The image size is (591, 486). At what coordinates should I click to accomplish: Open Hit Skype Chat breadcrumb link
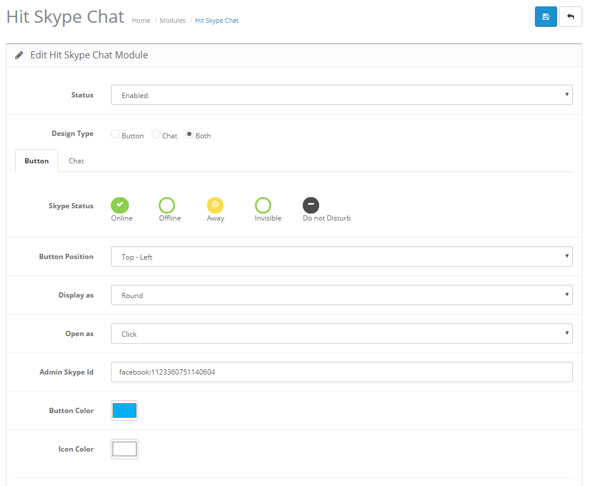[x=216, y=20]
